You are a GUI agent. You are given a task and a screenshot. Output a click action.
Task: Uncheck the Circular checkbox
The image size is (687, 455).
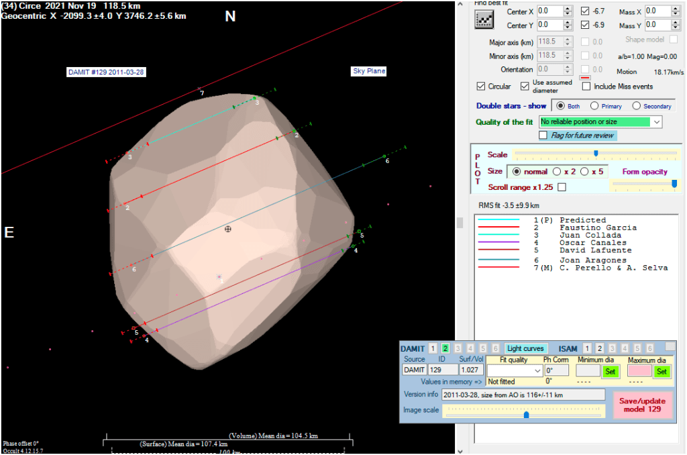pos(481,86)
